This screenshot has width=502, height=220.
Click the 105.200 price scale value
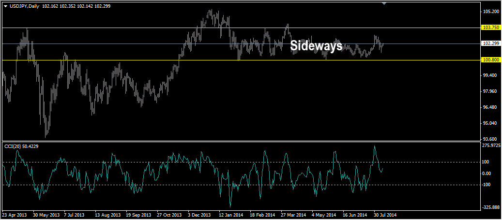click(x=491, y=12)
